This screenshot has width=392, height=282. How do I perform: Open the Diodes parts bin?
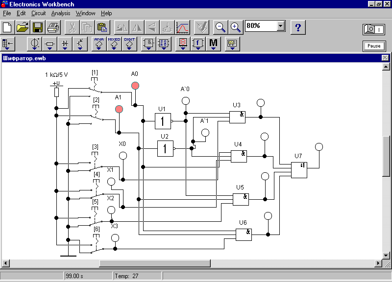[65, 44]
